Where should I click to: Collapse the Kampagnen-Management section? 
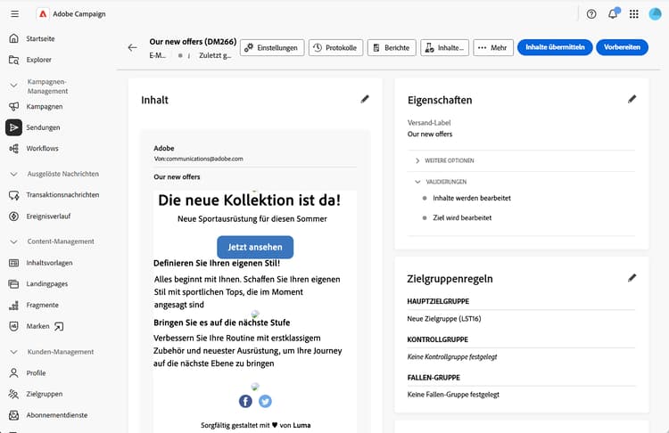(13, 86)
